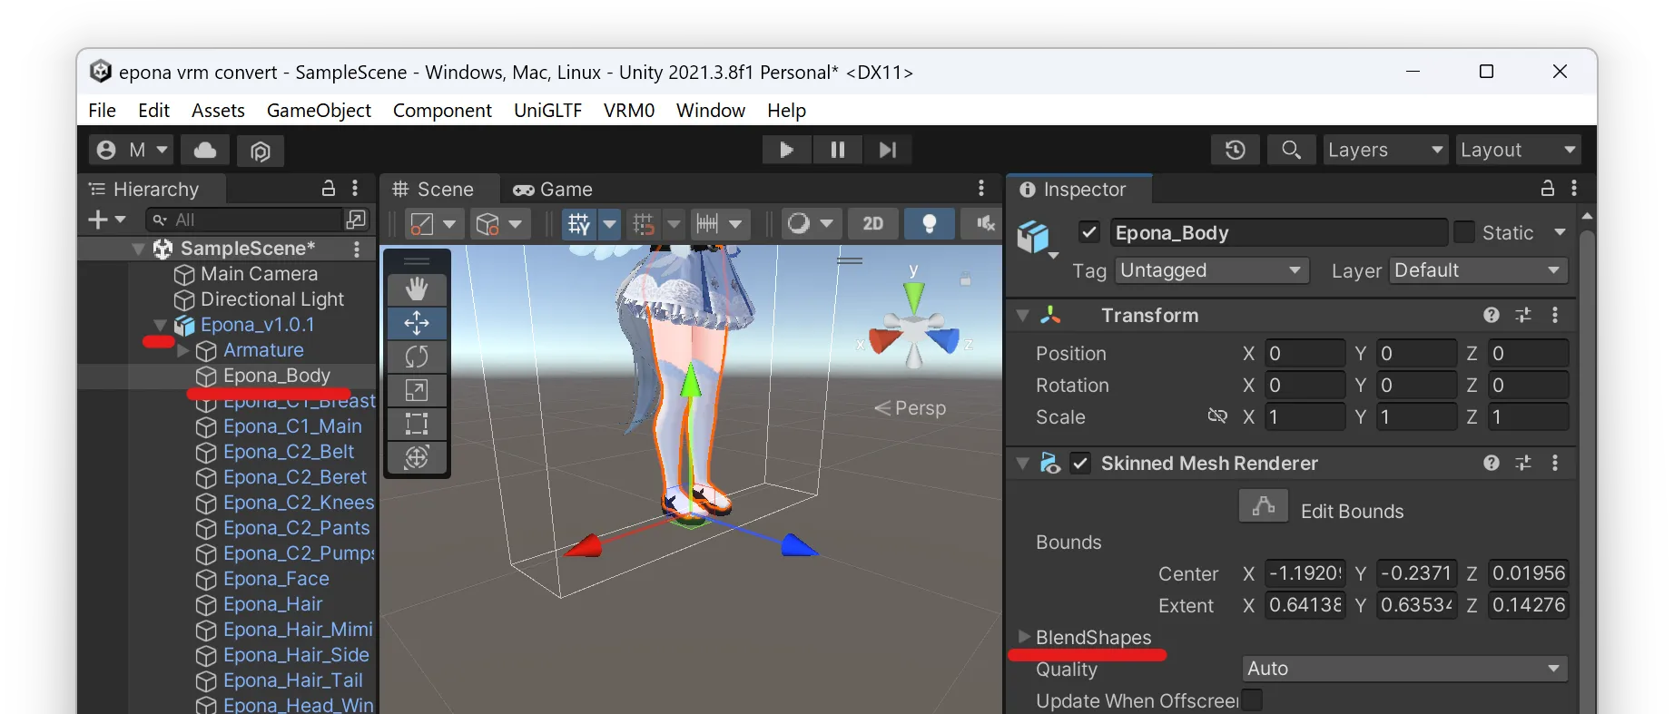Image resolution: width=1674 pixels, height=714 pixels.
Task: Toggle the Static checkbox
Action: (x=1464, y=232)
